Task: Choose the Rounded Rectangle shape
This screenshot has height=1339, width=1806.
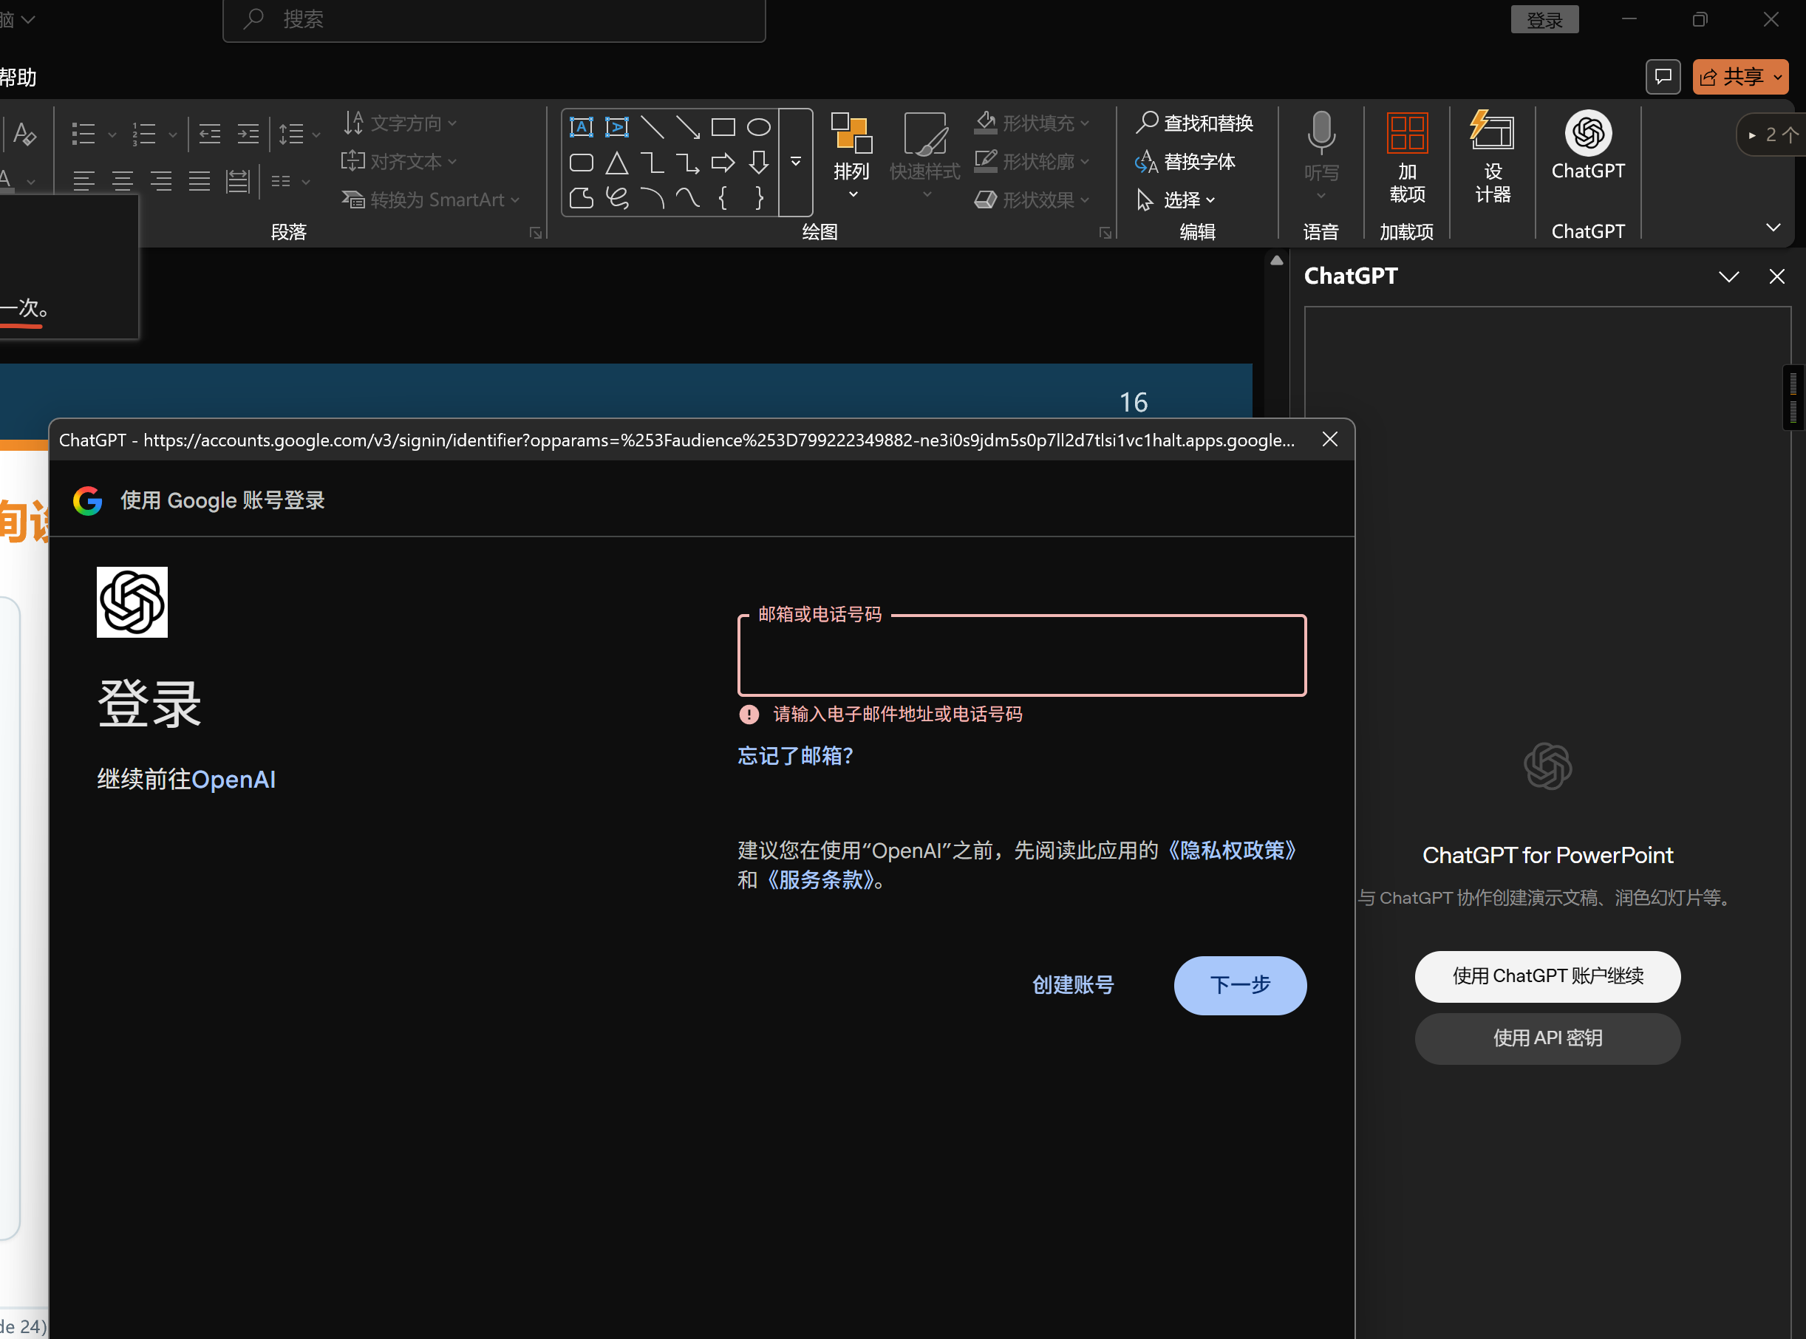Action: [x=582, y=163]
